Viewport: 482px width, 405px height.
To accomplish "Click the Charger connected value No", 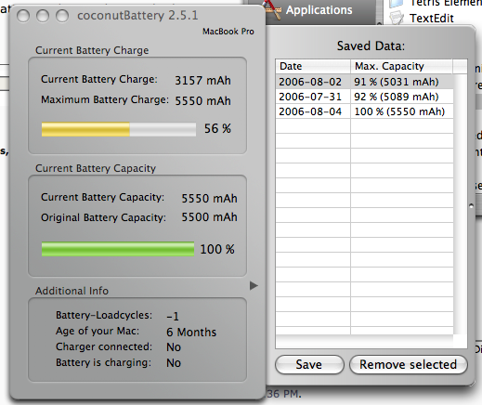I will click(174, 347).
